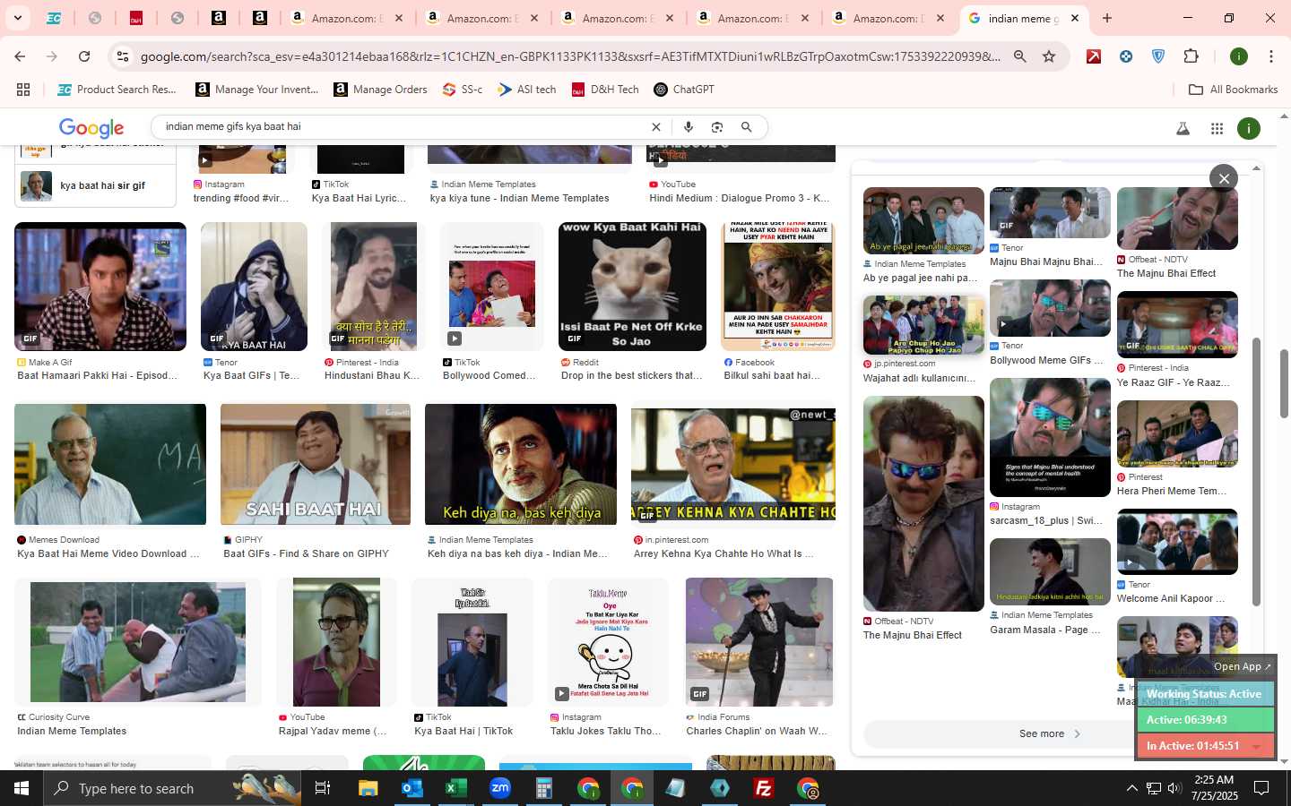Screen dimensions: 1291x806
Task: Open the zoom magnifier in the address bar
Action: pos(1020,56)
